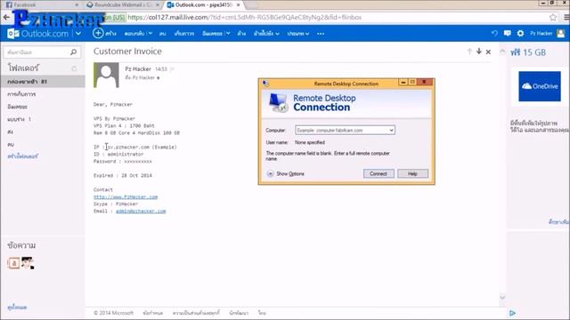The height and width of the screenshot is (320, 570).
Task: Click the sender avatar picture
Action: tap(106, 75)
